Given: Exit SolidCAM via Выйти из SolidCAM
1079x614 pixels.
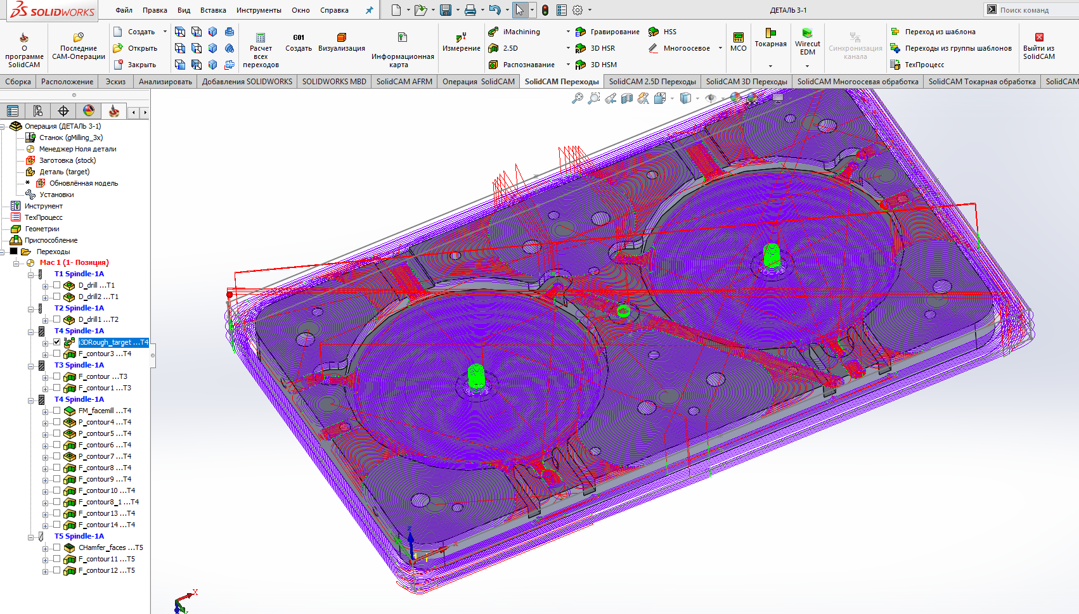Looking at the screenshot, I should 1039,37.
